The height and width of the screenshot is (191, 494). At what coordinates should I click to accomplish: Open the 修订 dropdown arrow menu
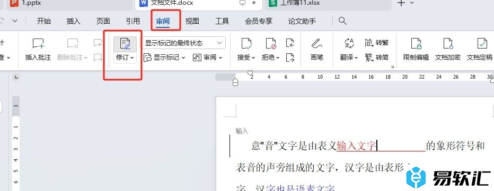pos(132,58)
